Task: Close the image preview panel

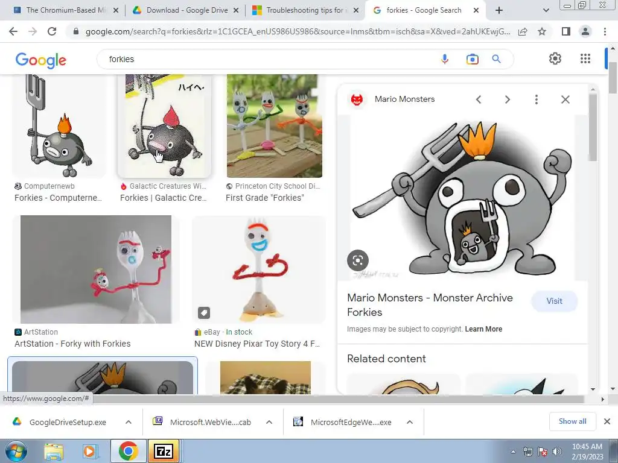Action: click(x=565, y=99)
